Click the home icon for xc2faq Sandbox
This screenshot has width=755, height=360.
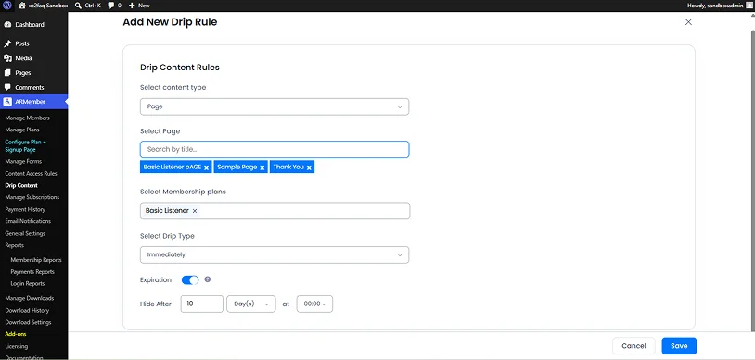(22, 6)
